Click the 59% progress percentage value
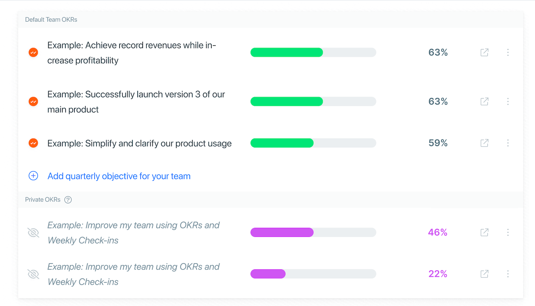The height and width of the screenshot is (306, 535). pos(438,143)
